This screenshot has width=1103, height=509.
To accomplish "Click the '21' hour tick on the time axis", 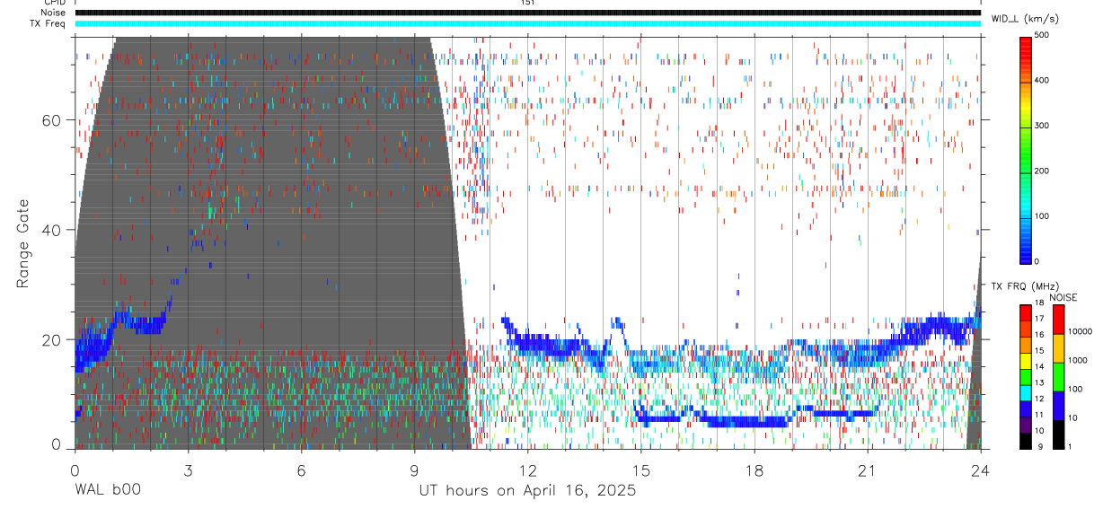I will coord(867,470).
